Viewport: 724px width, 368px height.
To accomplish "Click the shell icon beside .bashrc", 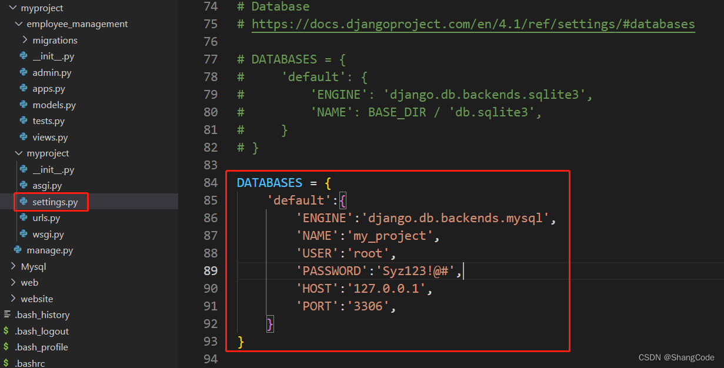I will point(6,363).
